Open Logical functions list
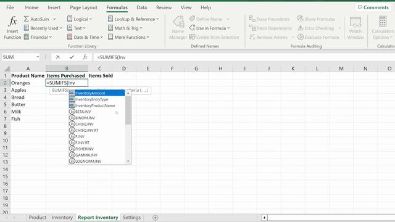Viewport: 395px width, 222px height. click(80, 19)
